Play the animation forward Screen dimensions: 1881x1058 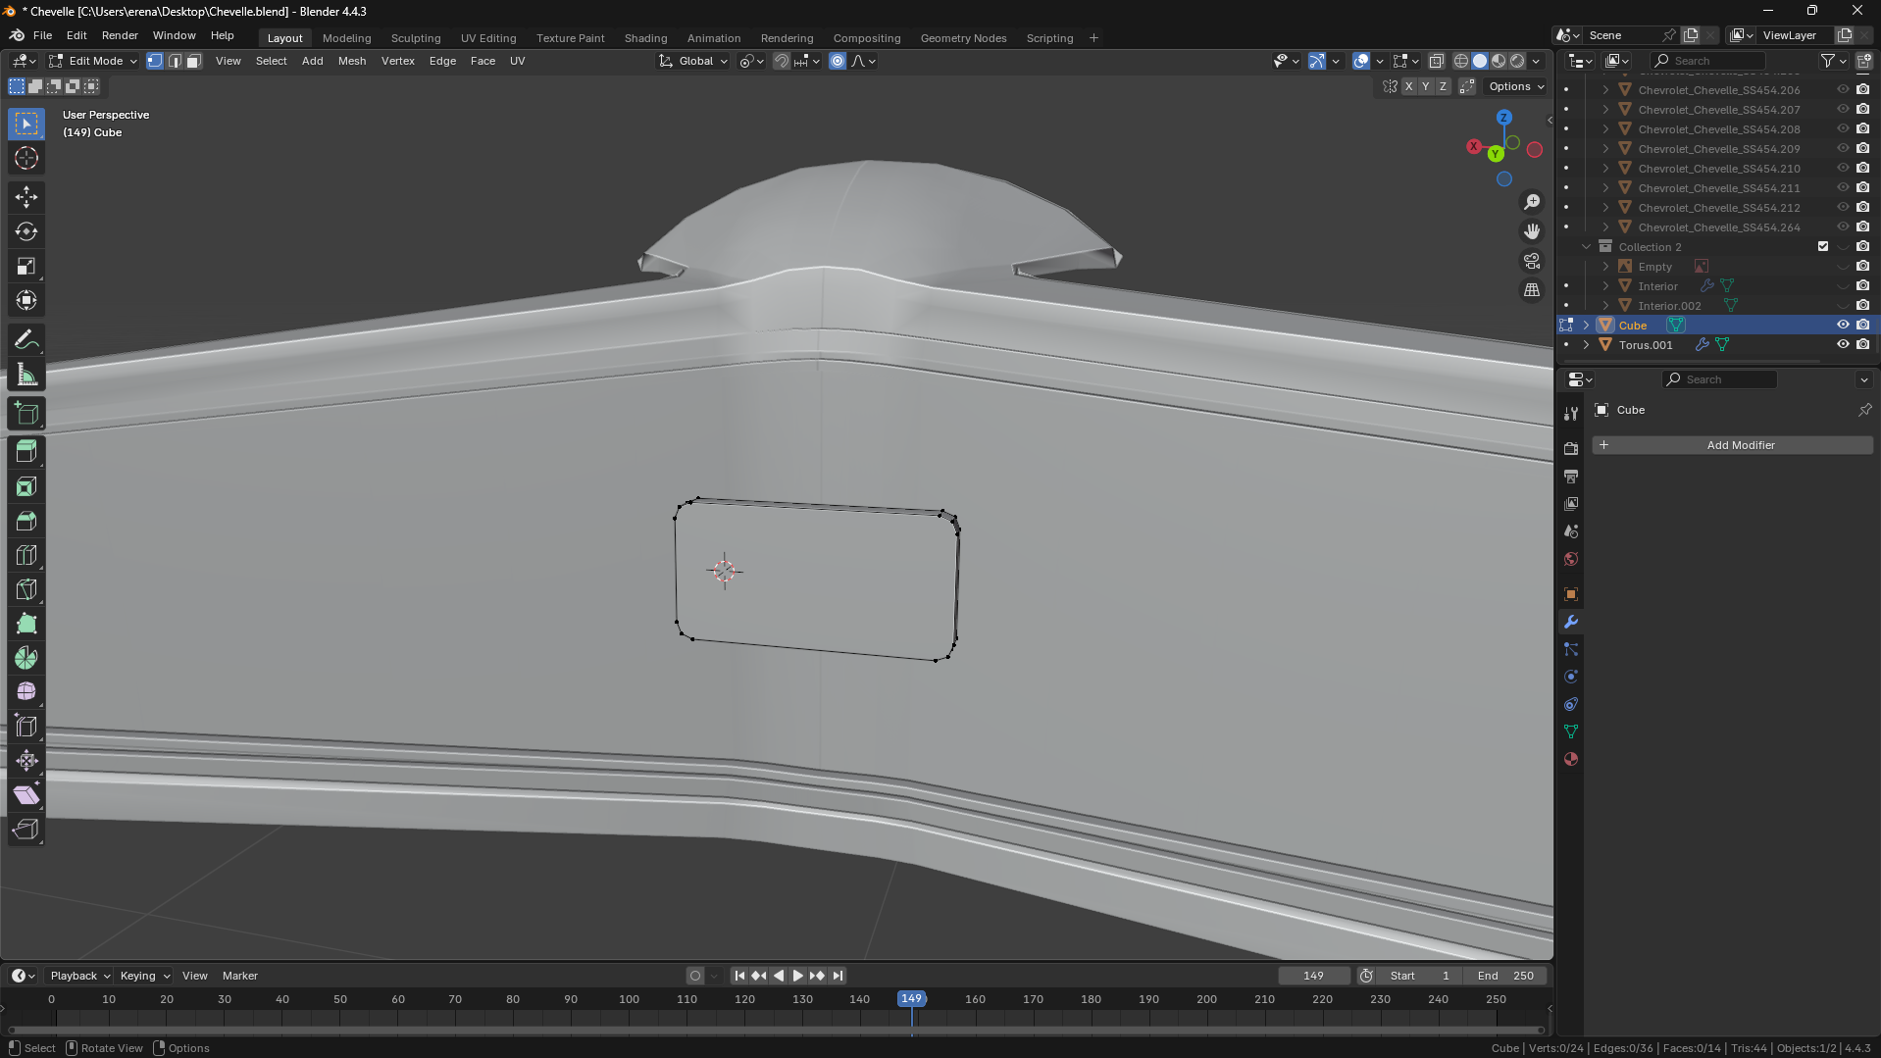(797, 976)
